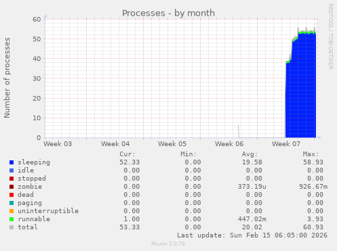This screenshot has width=337, height=251.
Task: Click runnable max value 3.93
Action: [x=315, y=219]
